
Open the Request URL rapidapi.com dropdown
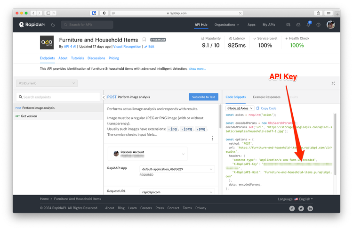pyautogui.click(x=177, y=192)
